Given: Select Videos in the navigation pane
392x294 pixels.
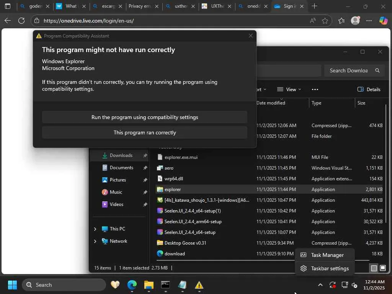Looking at the screenshot, I should (x=116, y=204).
